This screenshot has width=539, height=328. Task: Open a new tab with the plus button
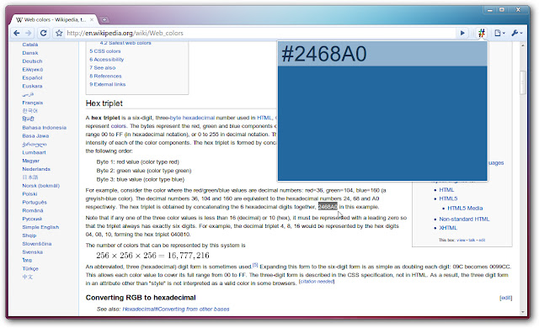click(x=104, y=20)
